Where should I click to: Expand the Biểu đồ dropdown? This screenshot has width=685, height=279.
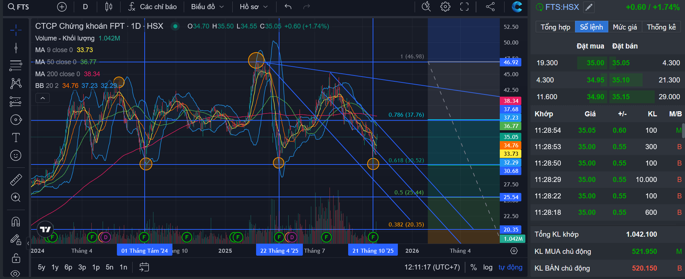[207, 7]
